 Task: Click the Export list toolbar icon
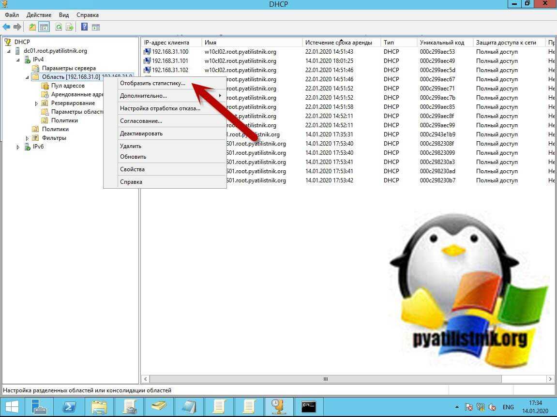coord(70,27)
